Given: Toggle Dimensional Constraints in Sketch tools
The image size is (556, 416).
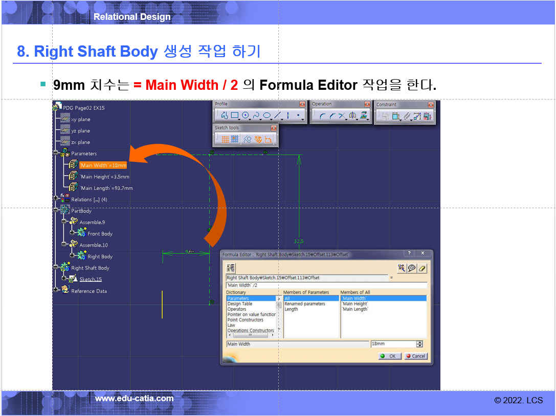Looking at the screenshot, I should [x=268, y=139].
